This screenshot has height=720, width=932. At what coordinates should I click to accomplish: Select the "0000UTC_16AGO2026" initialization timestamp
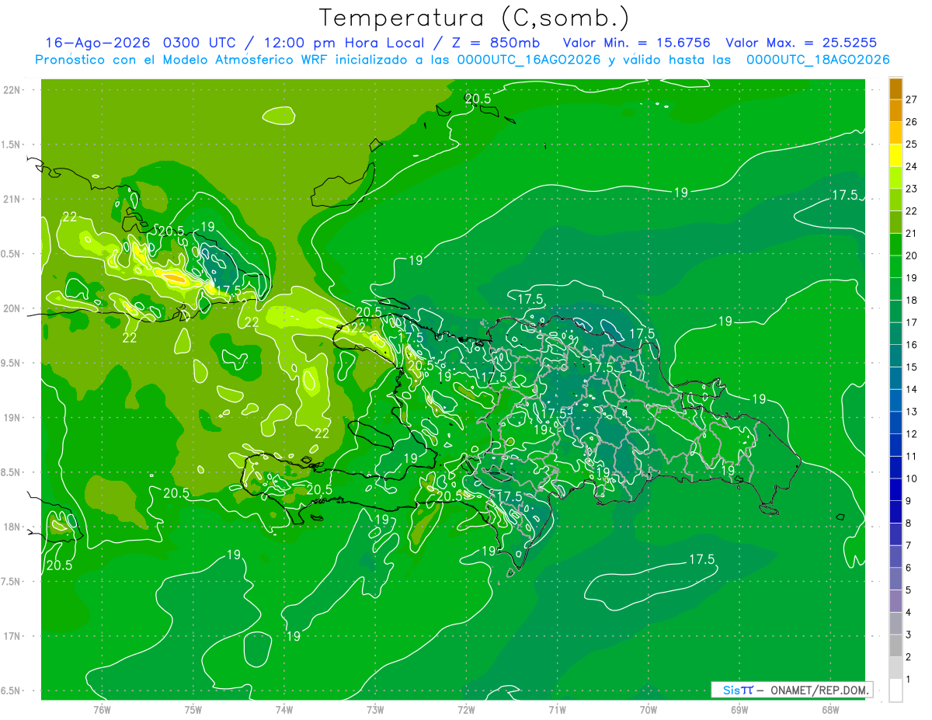(528, 60)
